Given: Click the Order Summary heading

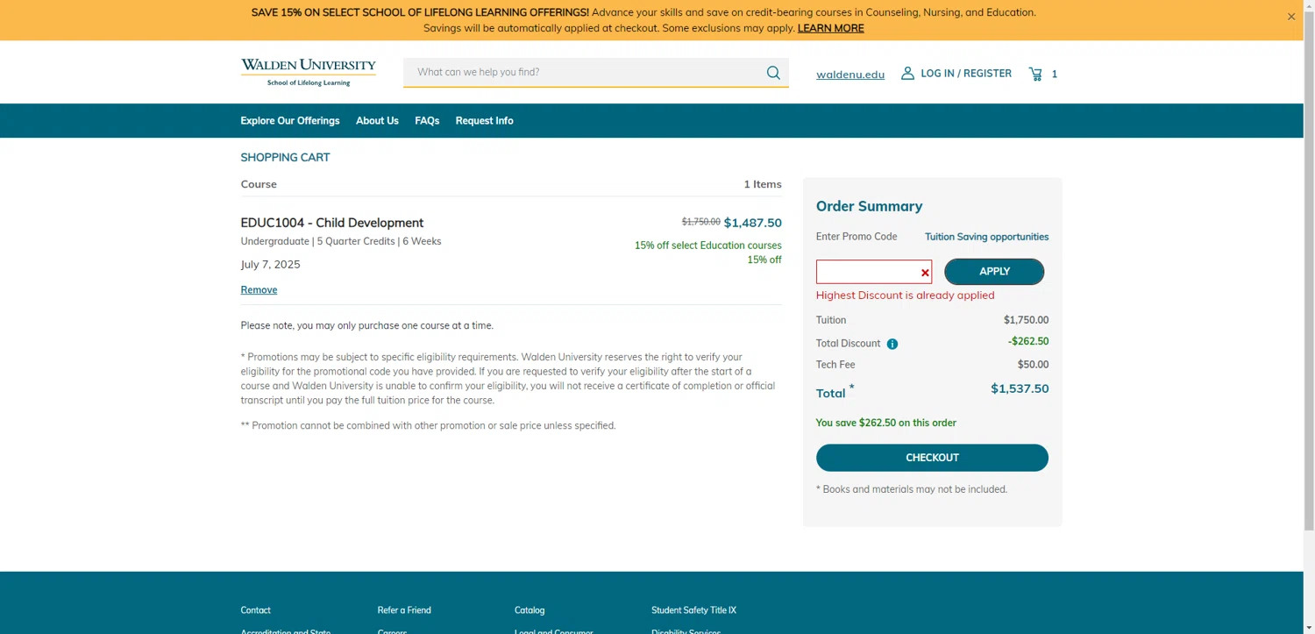Looking at the screenshot, I should (x=869, y=206).
